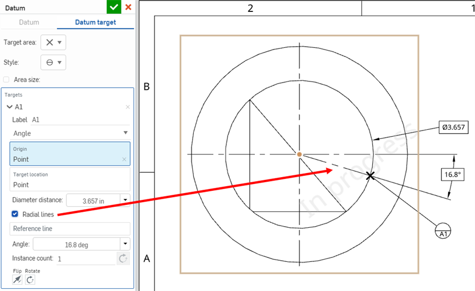Click the A1 datum target balloon
Viewport: 475px width, 291px height.
tap(443, 231)
